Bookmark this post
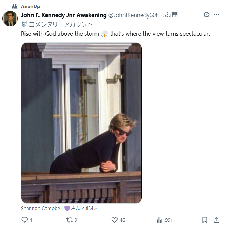The width and height of the screenshot is (226, 226). [205, 220]
